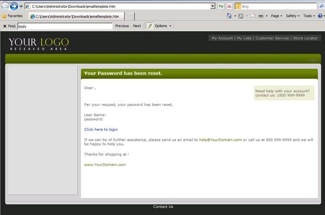The image size is (325, 215).
Task: Click the Forward navigation arrow
Action: pyautogui.click(x=14, y=6)
